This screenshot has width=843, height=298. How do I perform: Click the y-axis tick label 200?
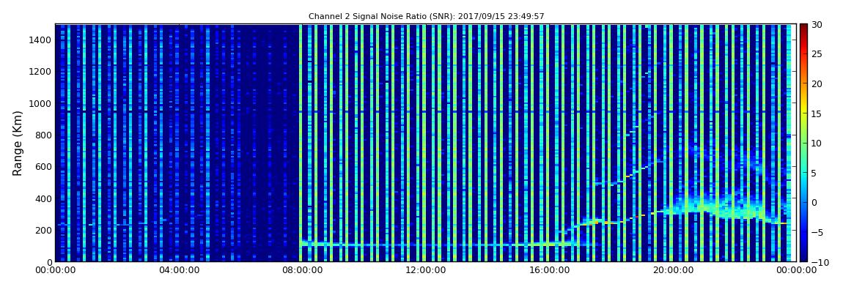[43, 231]
